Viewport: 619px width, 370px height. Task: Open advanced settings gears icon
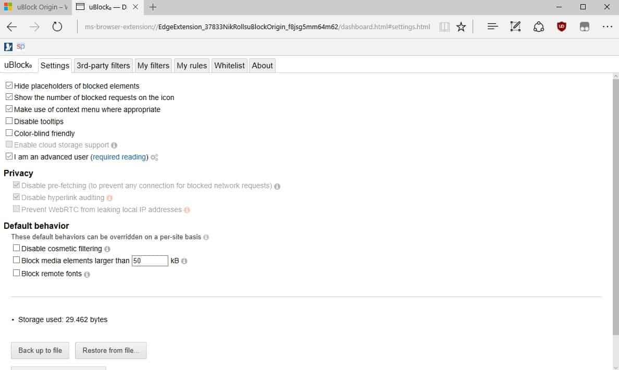(x=154, y=157)
